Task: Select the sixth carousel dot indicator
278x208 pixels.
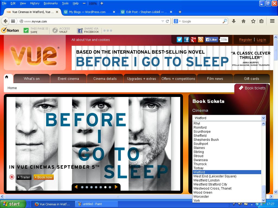Action: pos(105,187)
